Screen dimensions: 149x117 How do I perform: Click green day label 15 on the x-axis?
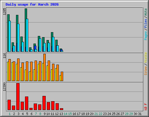[x=70, y=114]
